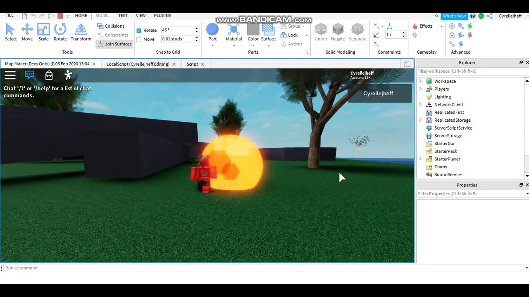Open the Color dropdown arrow
Screen dimensions: 529x297
tap(253, 45)
